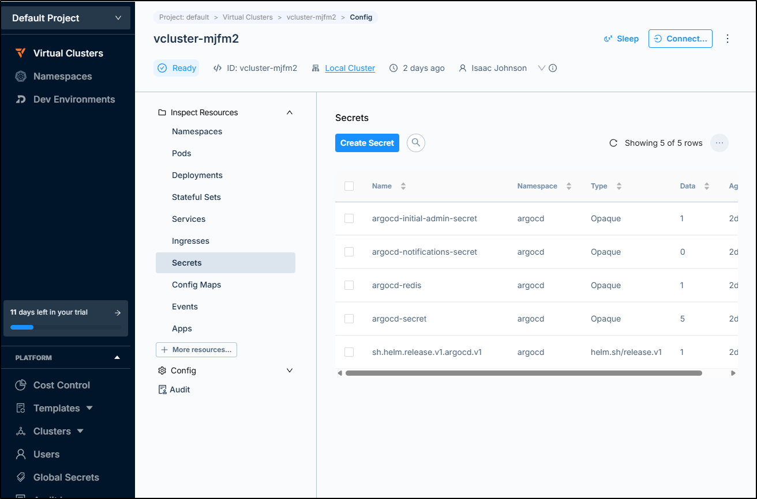The height and width of the screenshot is (499, 757).
Task: Click the Config gear icon
Action: coord(162,371)
